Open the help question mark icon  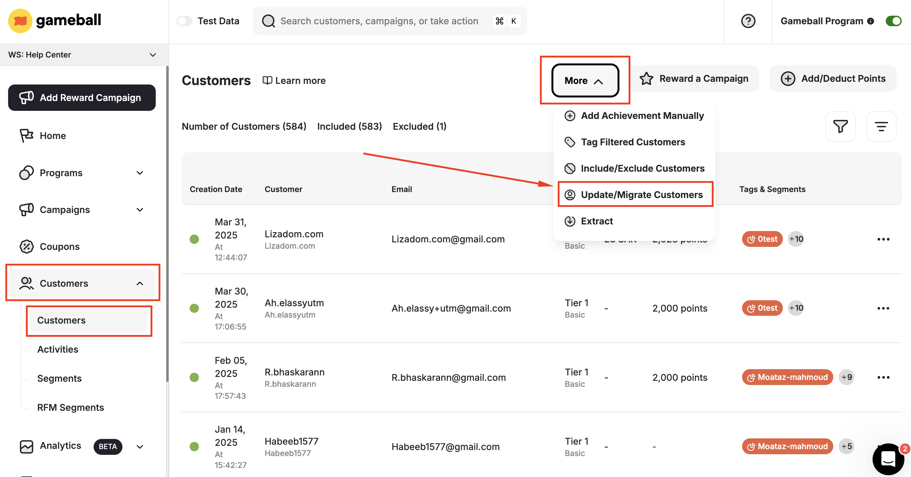click(x=748, y=21)
